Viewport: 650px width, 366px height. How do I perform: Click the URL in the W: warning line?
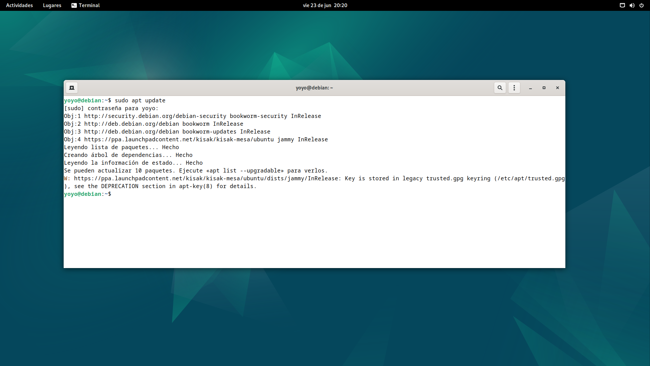(206, 179)
